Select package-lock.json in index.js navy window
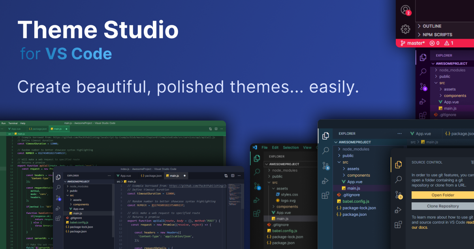474x249 pixels. pos(79,227)
